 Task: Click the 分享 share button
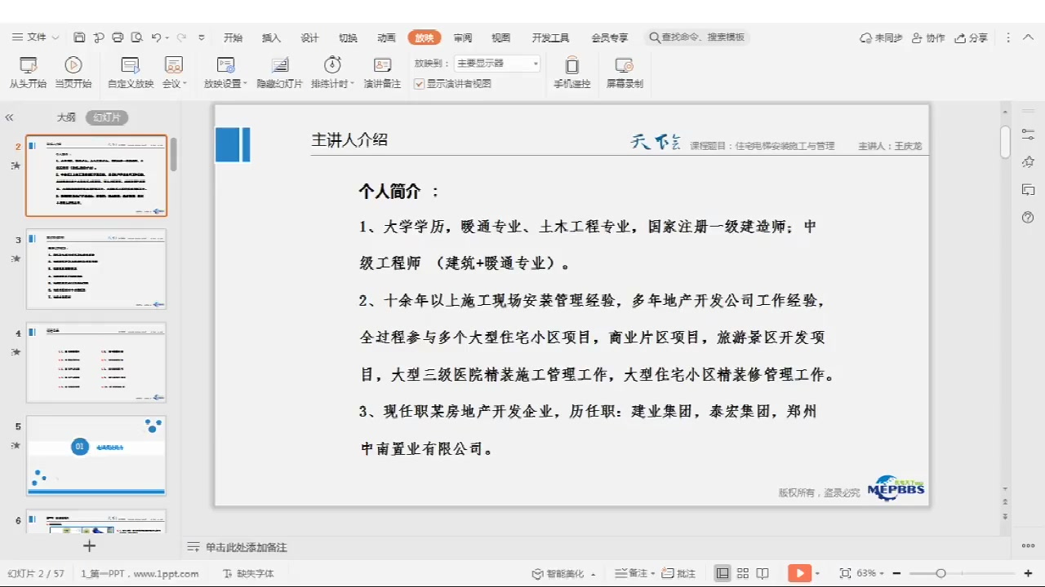[x=972, y=38]
